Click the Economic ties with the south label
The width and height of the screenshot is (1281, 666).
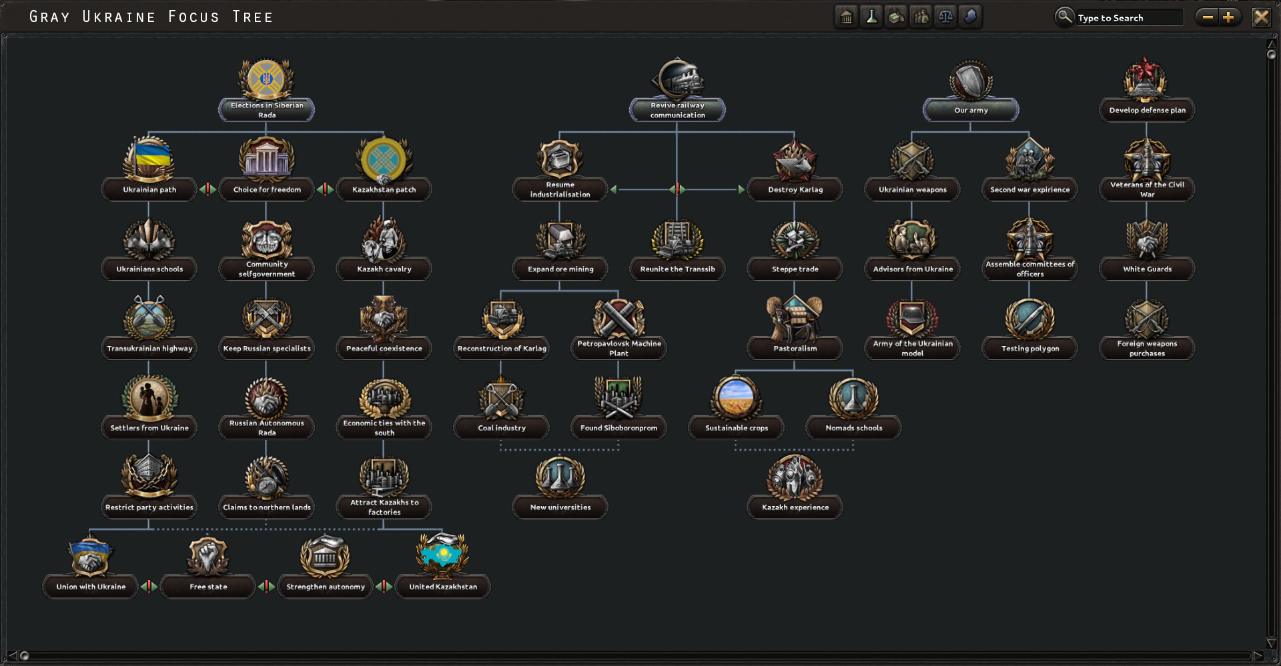point(384,427)
